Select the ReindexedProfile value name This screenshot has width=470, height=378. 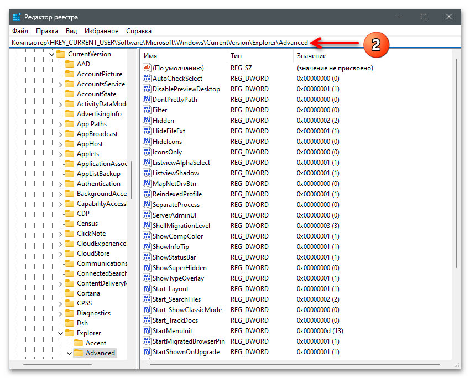click(x=177, y=194)
